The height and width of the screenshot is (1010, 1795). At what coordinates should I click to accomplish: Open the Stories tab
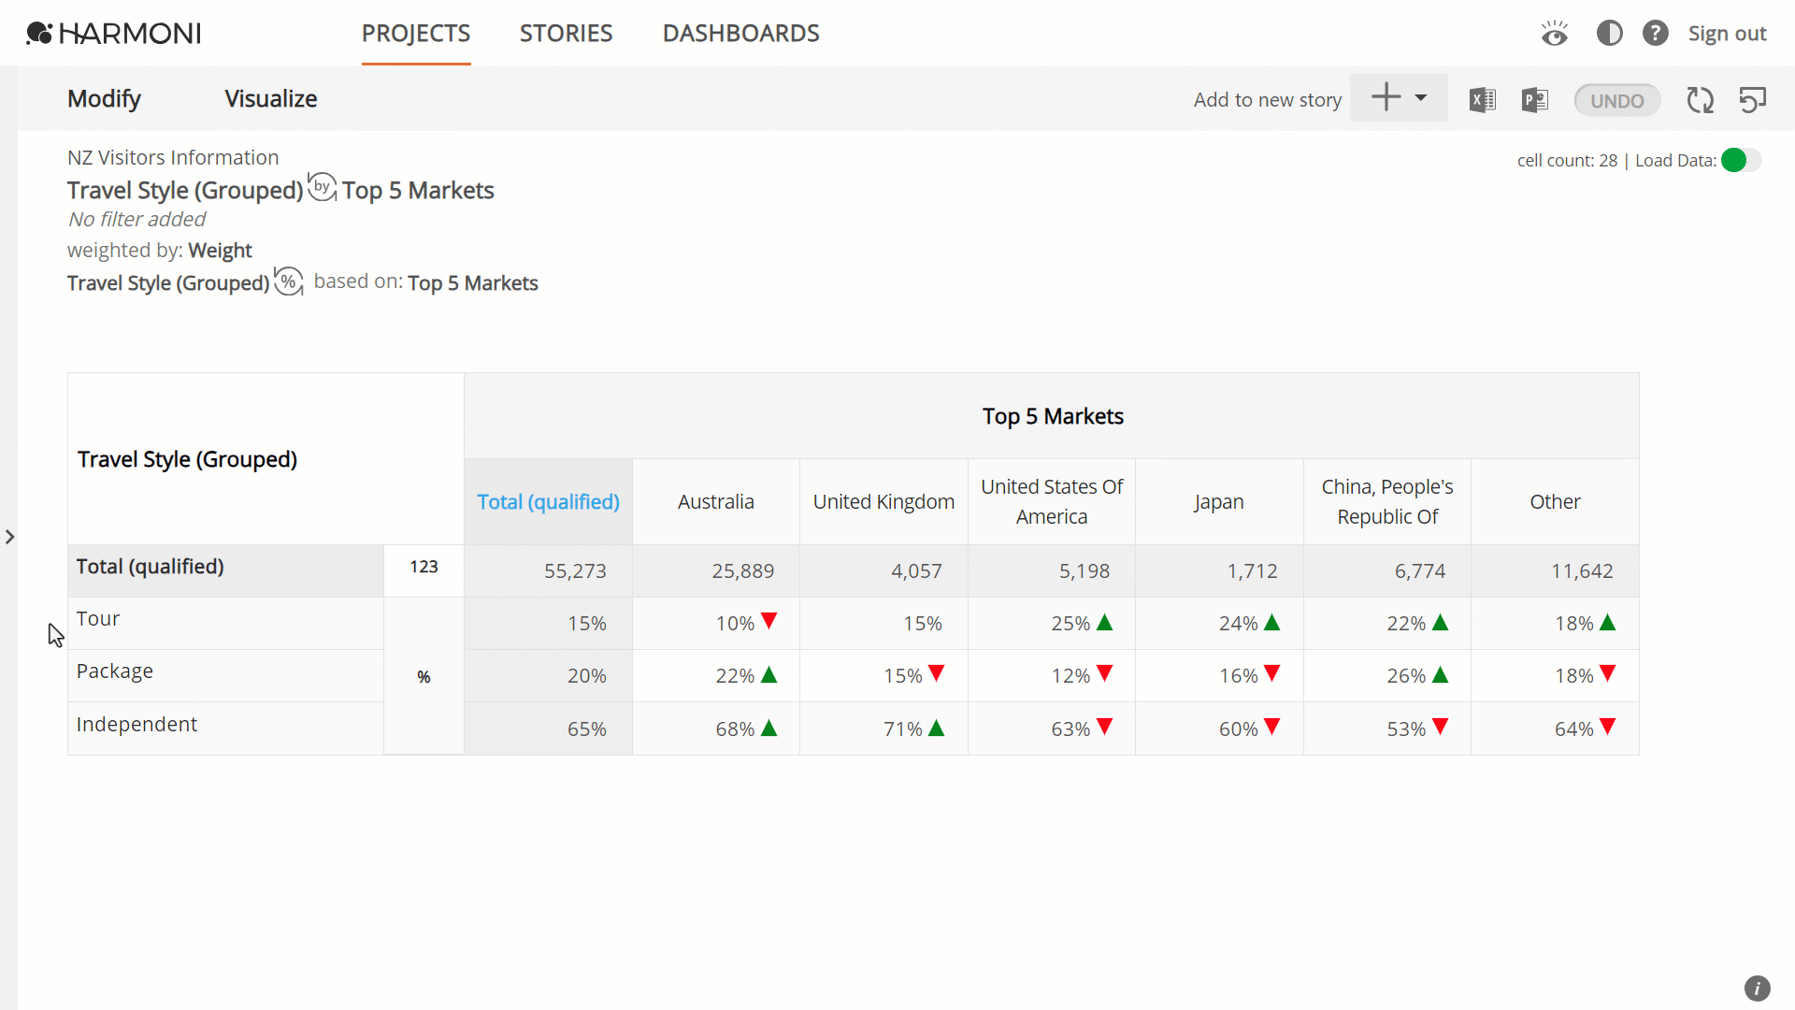567,34
